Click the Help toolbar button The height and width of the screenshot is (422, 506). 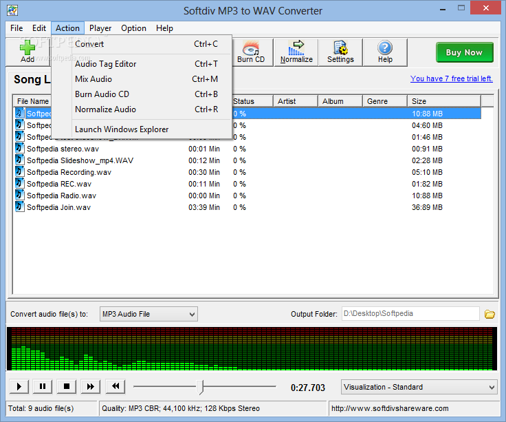click(385, 52)
